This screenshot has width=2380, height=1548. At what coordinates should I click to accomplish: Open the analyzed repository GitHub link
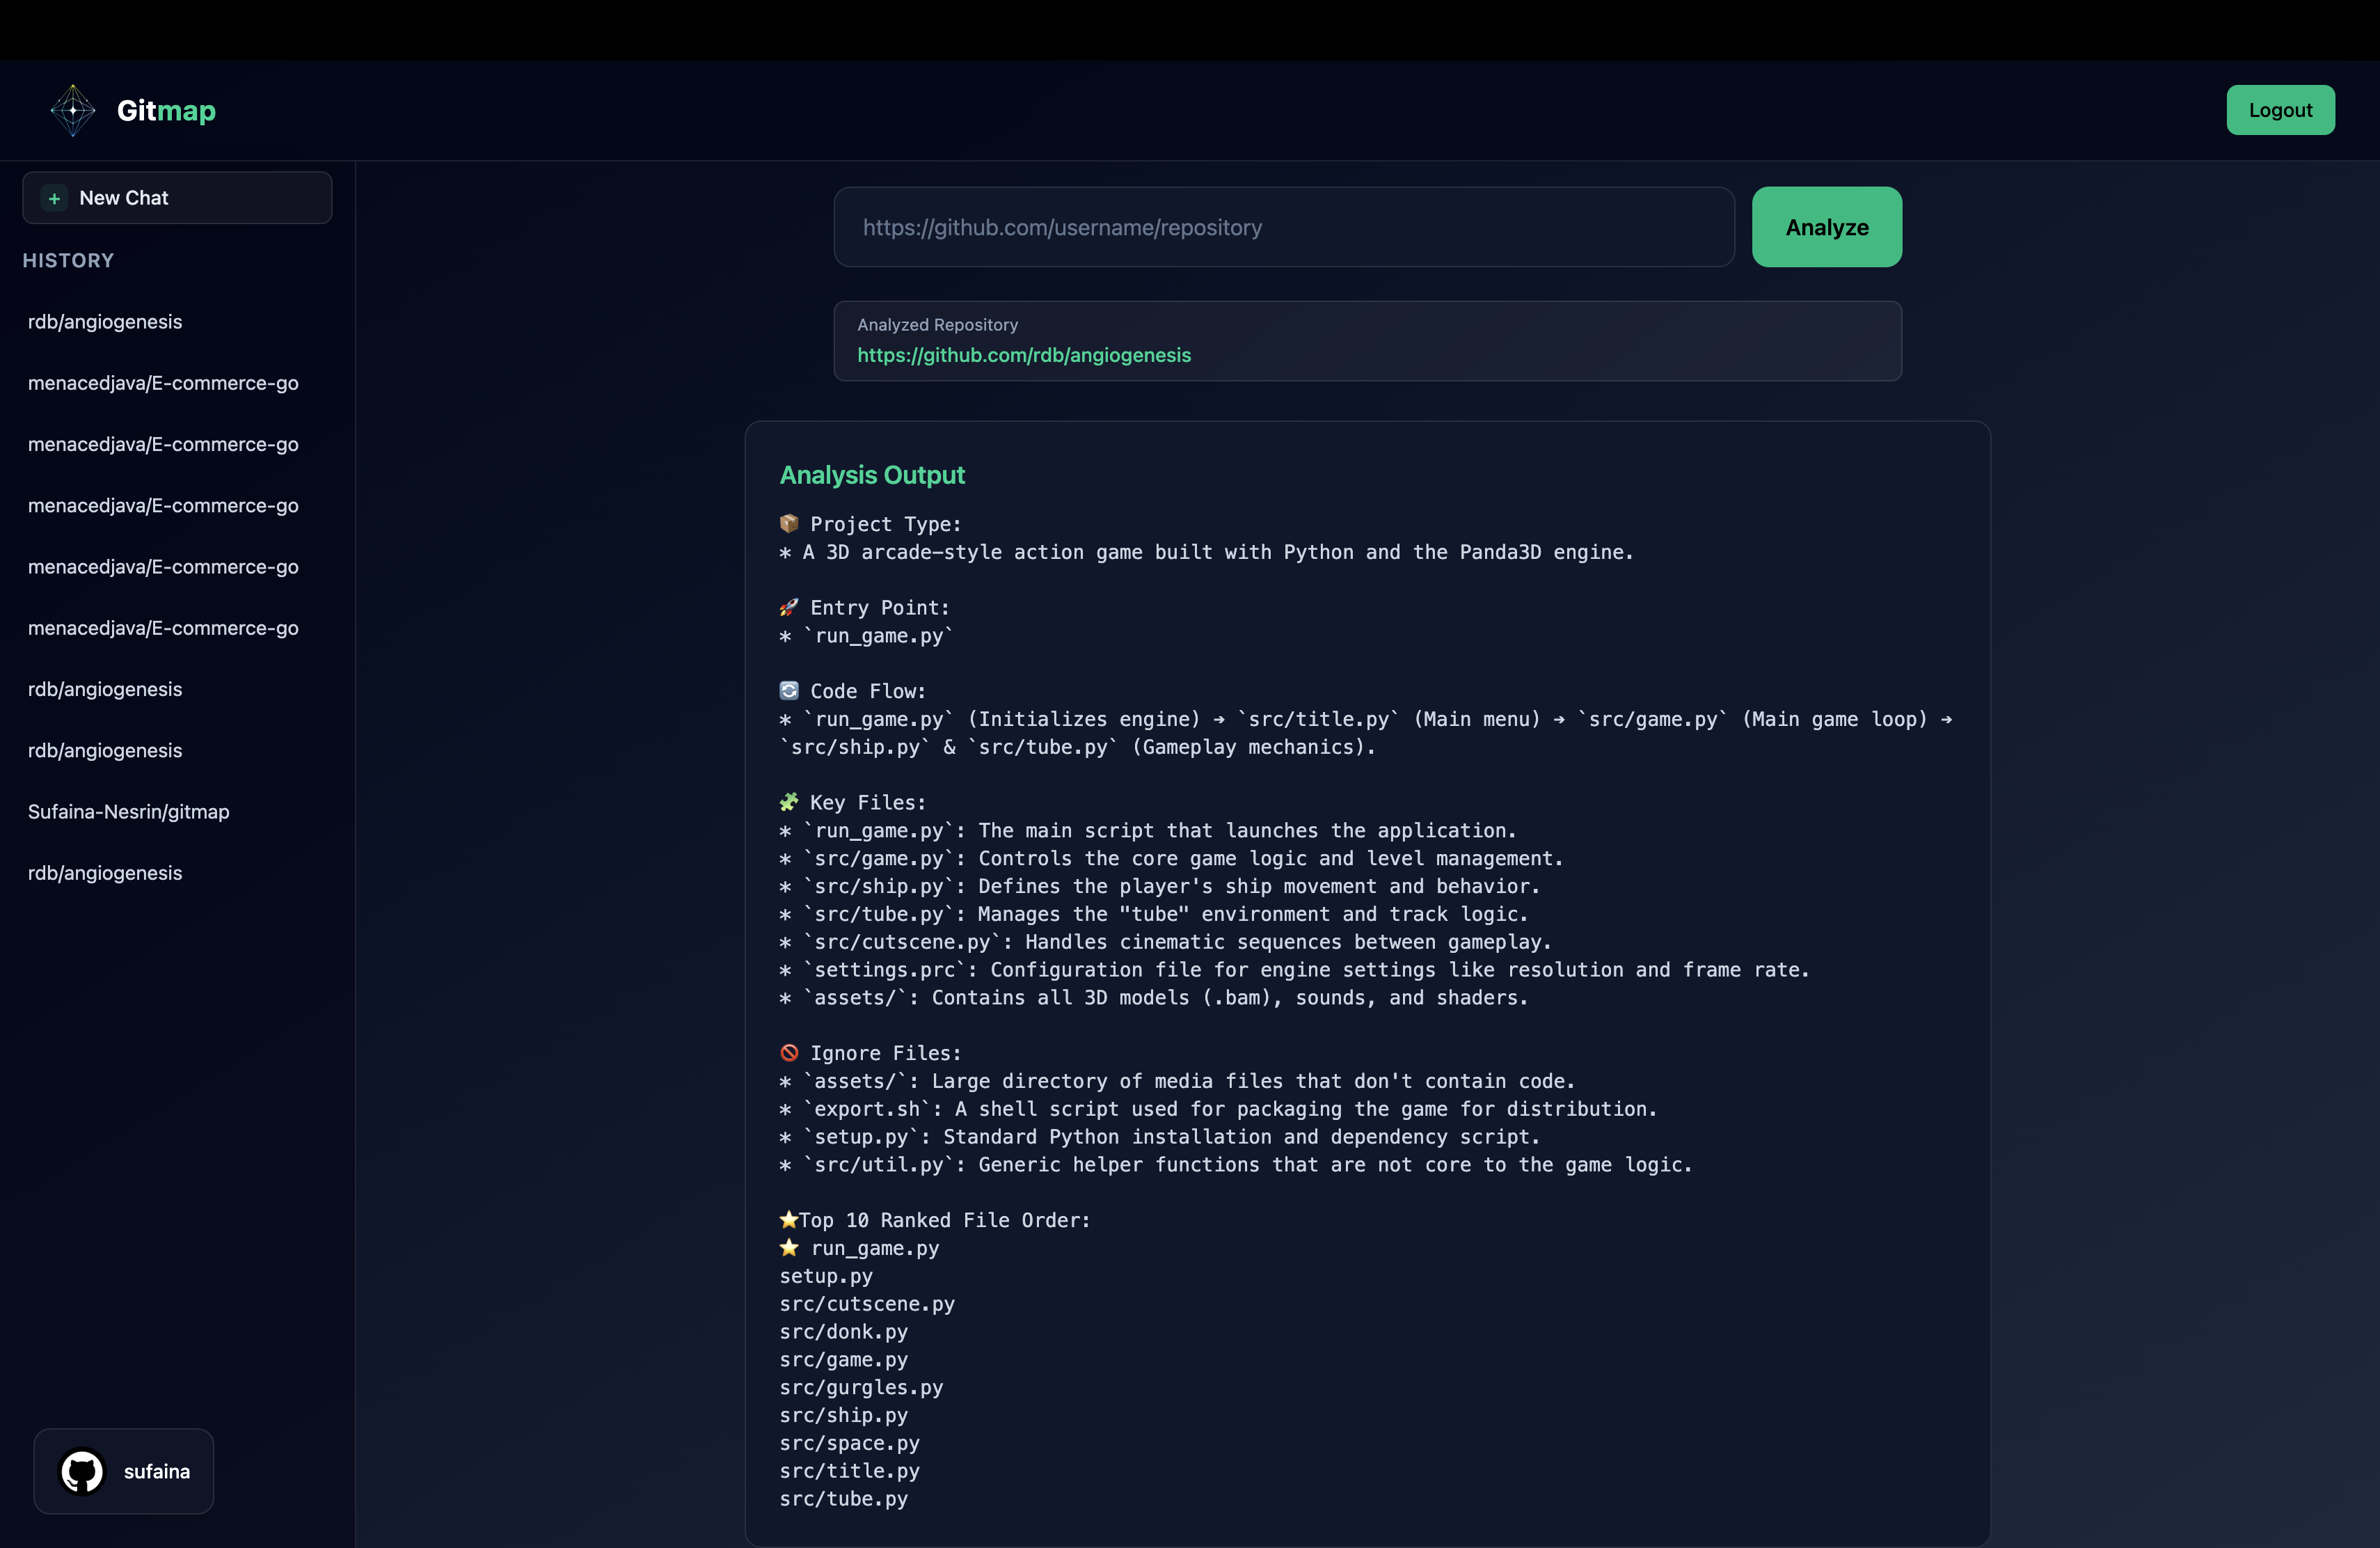[x=1023, y=355]
